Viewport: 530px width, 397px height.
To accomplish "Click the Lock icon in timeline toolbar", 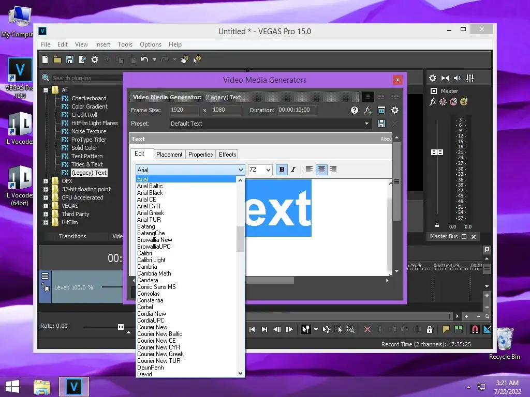I will click(430, 329).
